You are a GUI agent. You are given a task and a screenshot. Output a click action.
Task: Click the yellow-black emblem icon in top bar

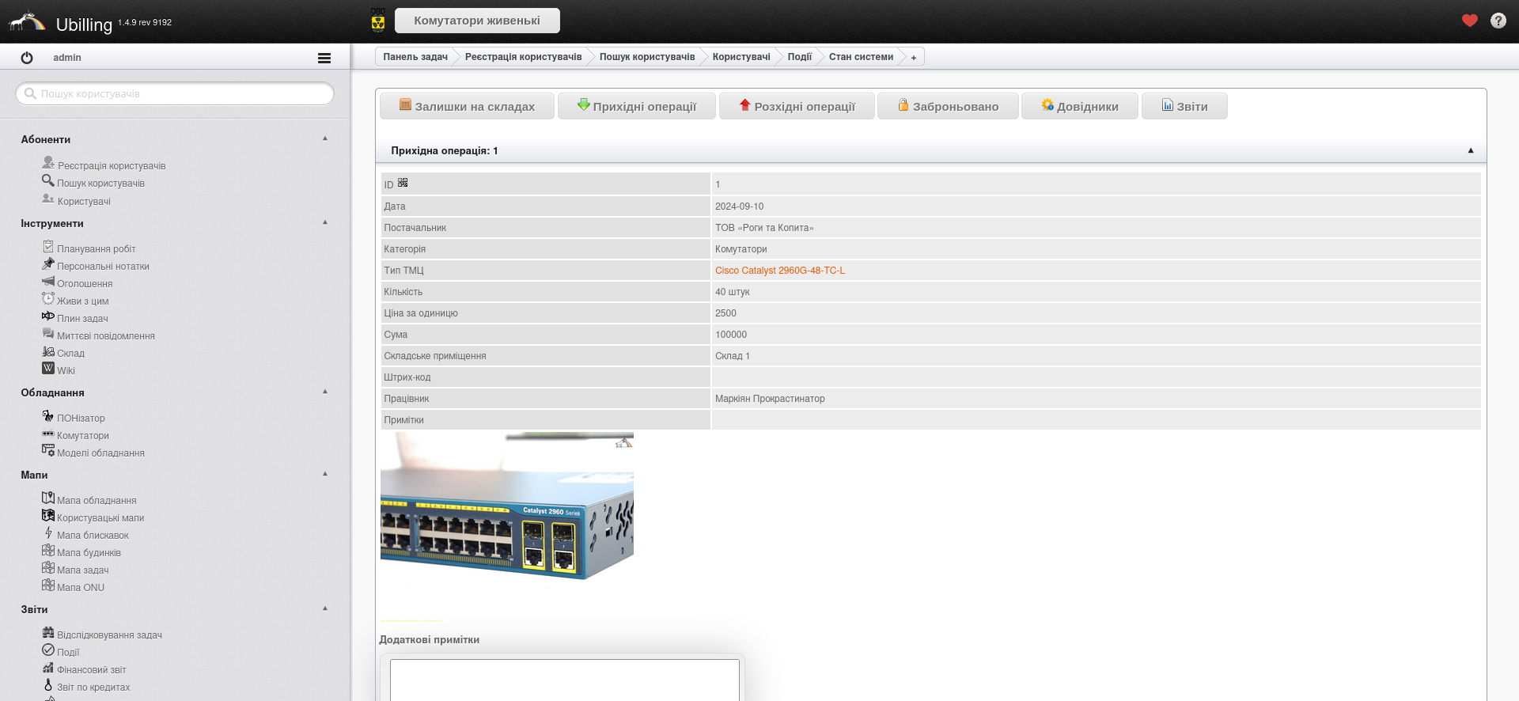(x=378, y=21)
